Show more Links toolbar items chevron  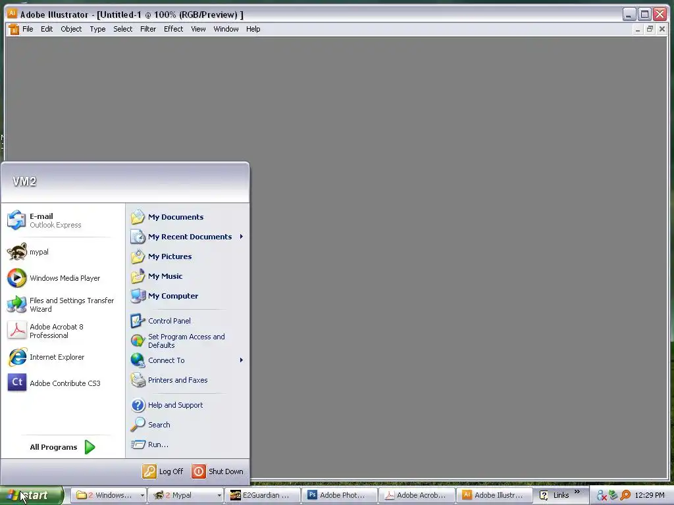[577, 492]
